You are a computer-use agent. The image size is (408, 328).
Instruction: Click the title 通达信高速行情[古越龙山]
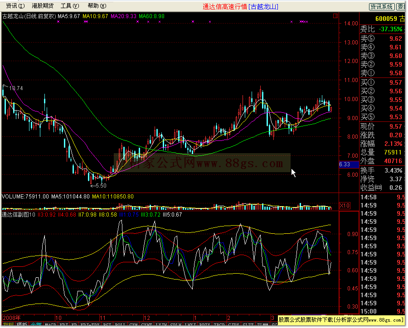click(240, 6)
